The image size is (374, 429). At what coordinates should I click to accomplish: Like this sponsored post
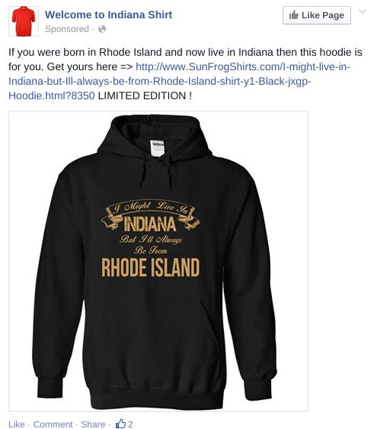[x=17, y=424]
